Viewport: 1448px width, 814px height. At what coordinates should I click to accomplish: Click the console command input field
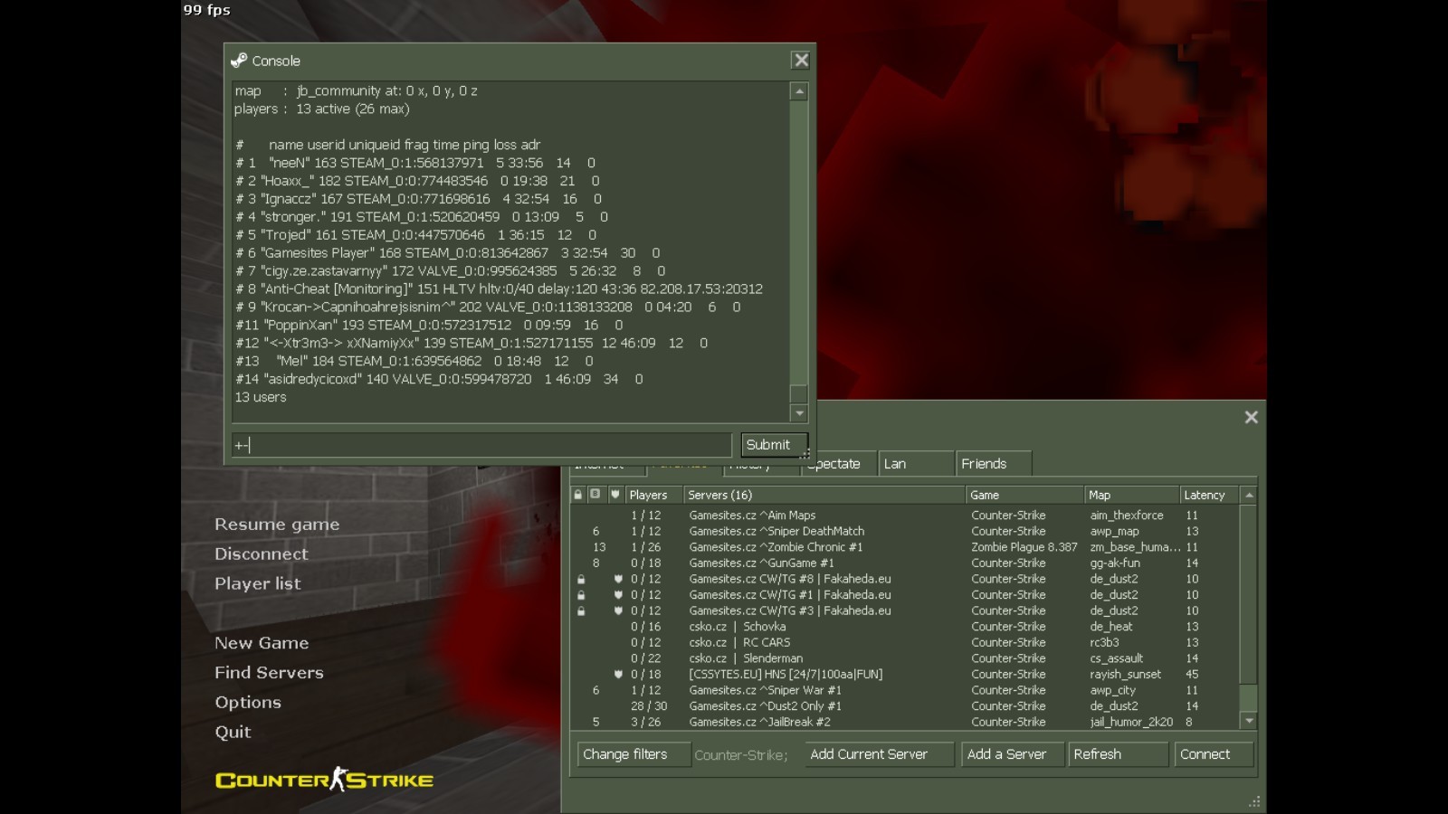point(481,445)
